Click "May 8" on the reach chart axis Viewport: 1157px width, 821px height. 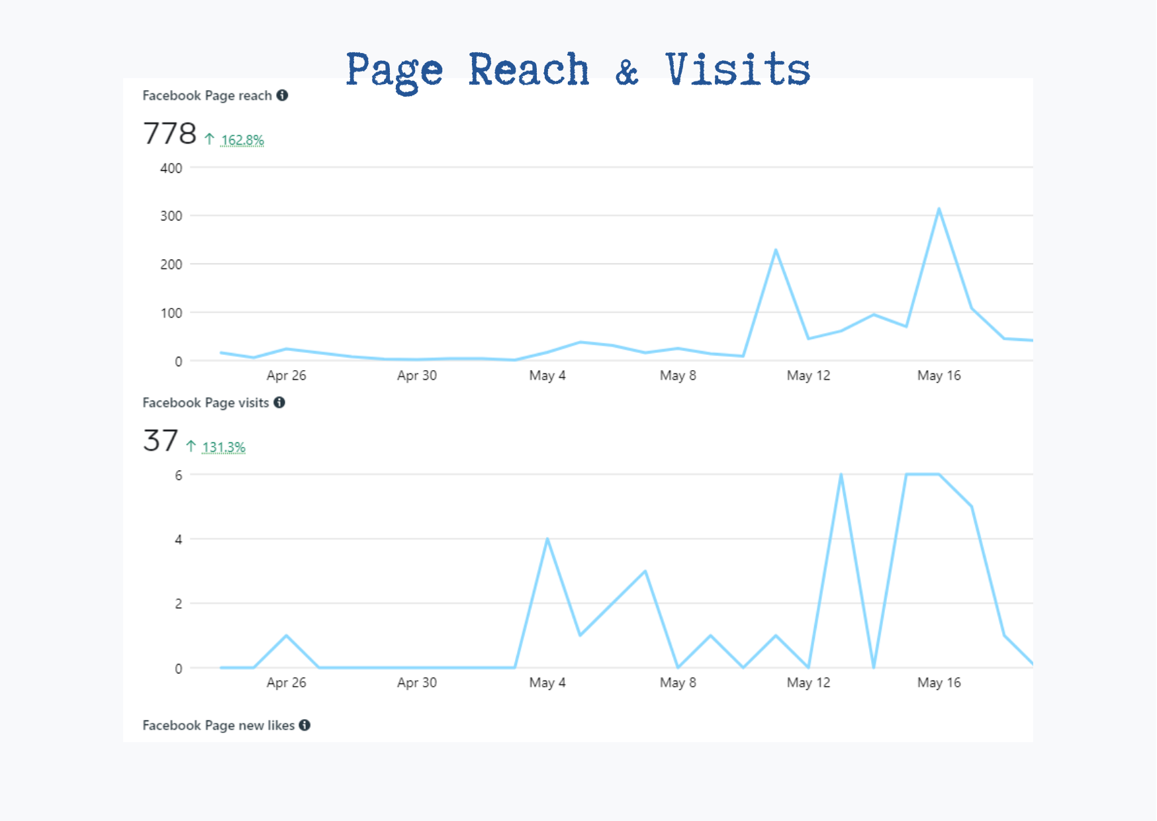tap(678, 375)
